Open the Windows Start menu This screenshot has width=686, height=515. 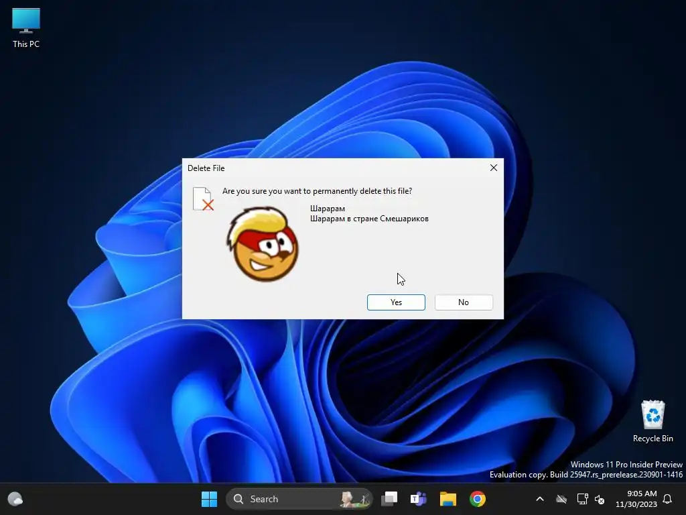pos(209,499)
